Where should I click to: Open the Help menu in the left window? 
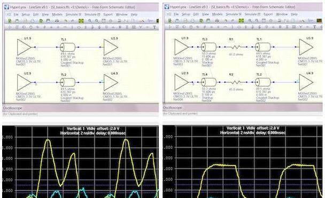pyautogui.click(x=134, y=14)
